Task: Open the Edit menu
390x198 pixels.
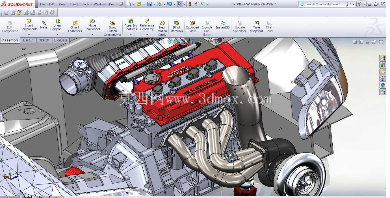Action: [52, 4]
